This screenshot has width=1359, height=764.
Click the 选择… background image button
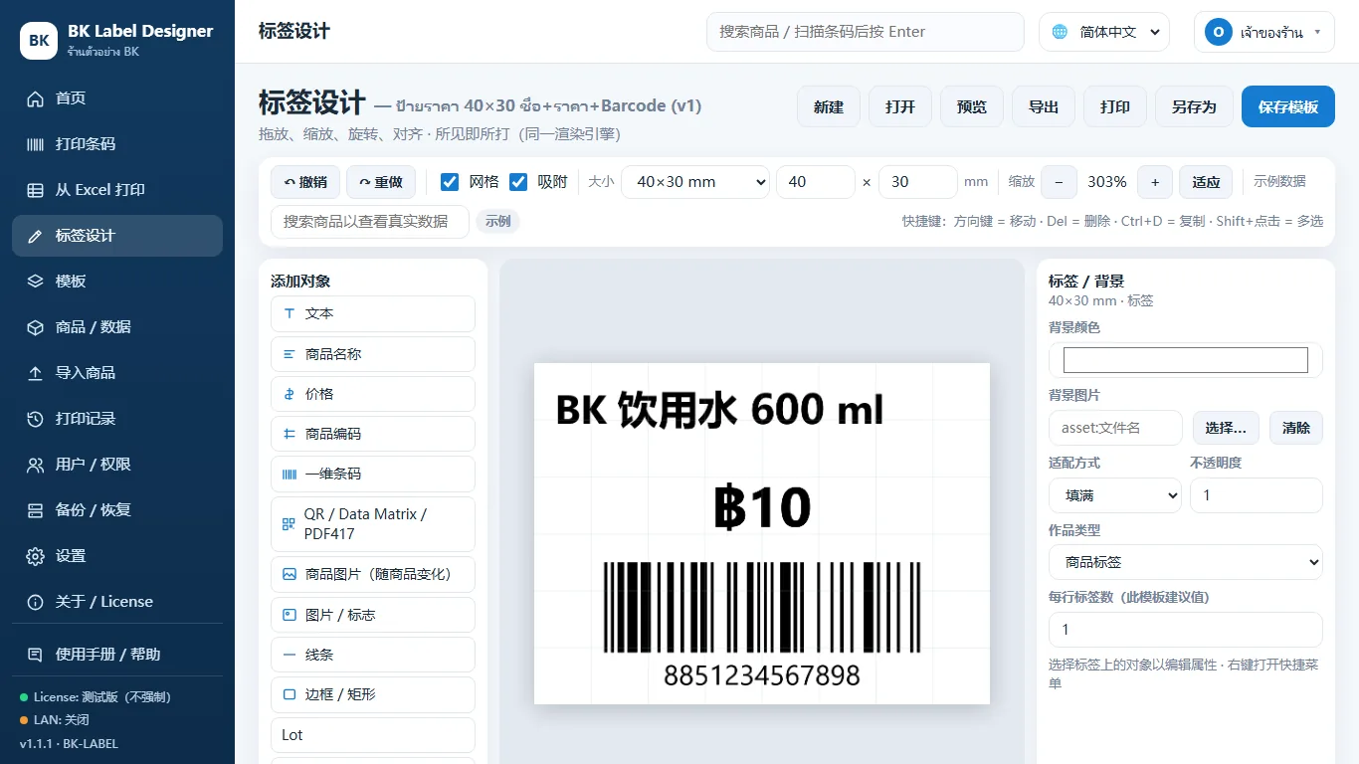coord(1226,428)
